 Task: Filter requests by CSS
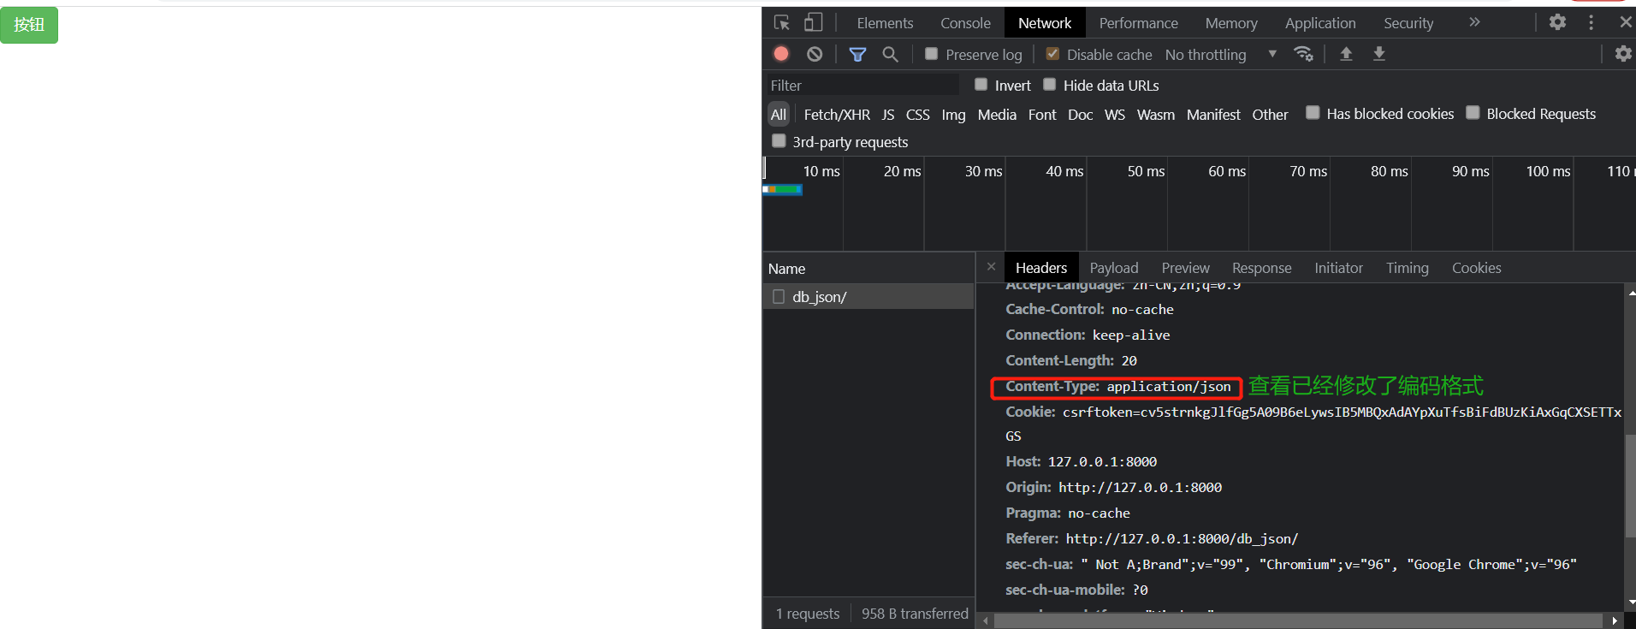917,114
